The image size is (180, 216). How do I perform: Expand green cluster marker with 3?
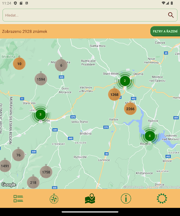tap(40, 114)
